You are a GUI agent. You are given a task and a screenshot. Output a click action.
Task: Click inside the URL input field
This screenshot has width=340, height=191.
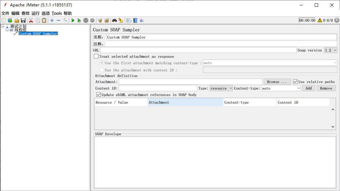click(x=198, y=50)
